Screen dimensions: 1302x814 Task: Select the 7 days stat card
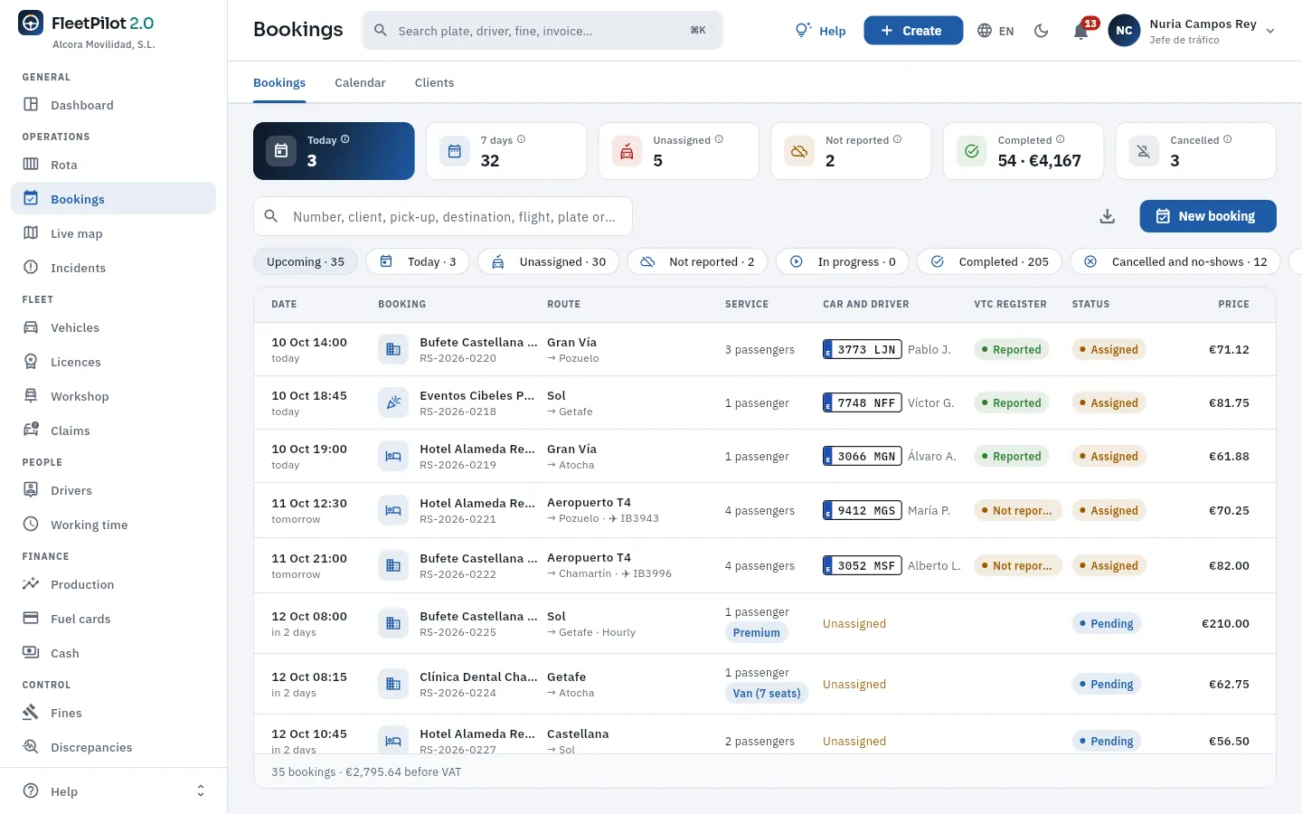tap(506, 151)
